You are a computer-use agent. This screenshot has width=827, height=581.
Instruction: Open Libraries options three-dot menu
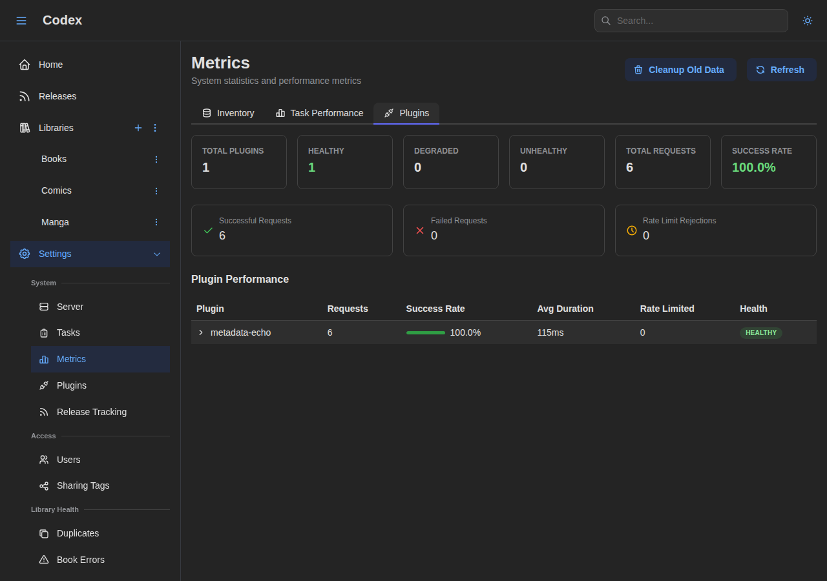[x=155, y=128]
